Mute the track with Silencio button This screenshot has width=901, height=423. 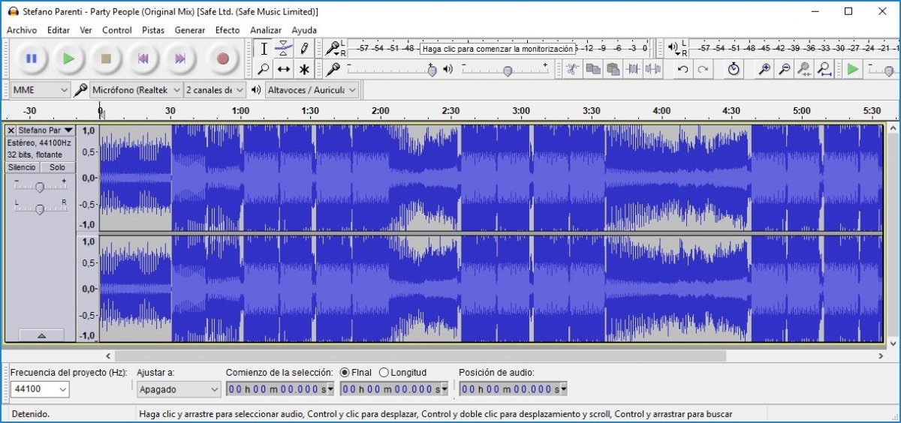(x=22, y=167)
